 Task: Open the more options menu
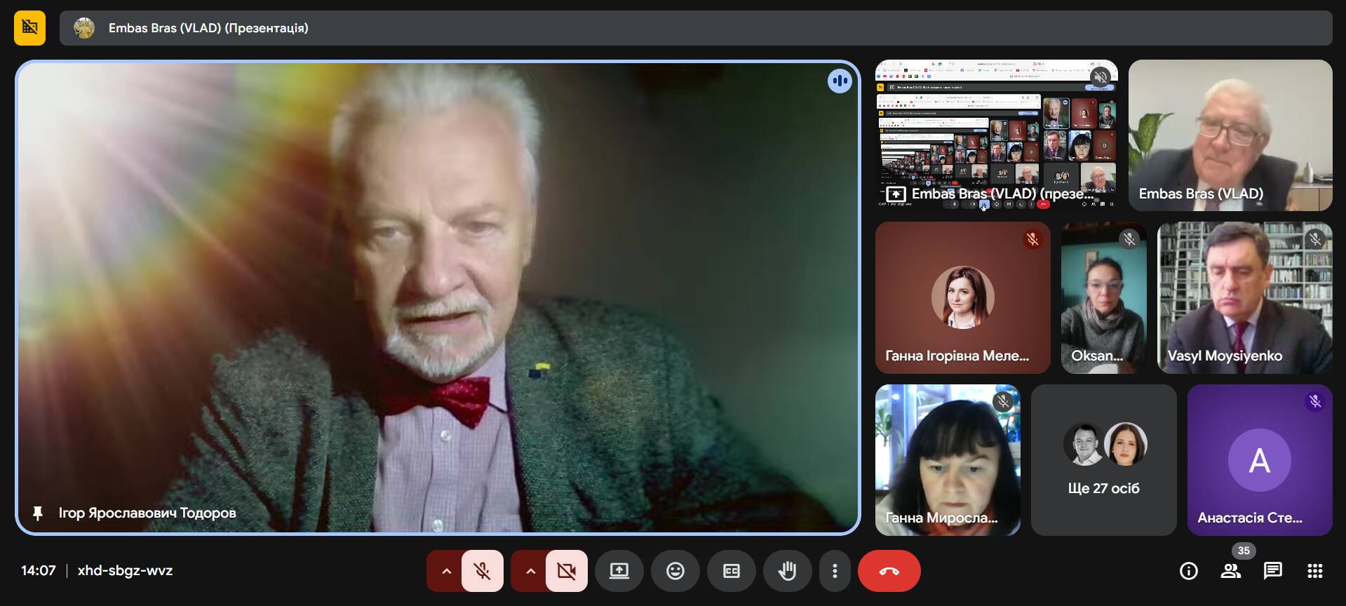(x=834, y=571)
